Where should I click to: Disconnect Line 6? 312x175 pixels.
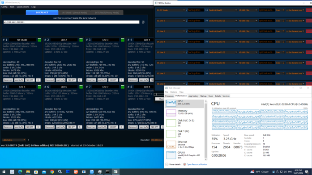[x=50, y=127]
